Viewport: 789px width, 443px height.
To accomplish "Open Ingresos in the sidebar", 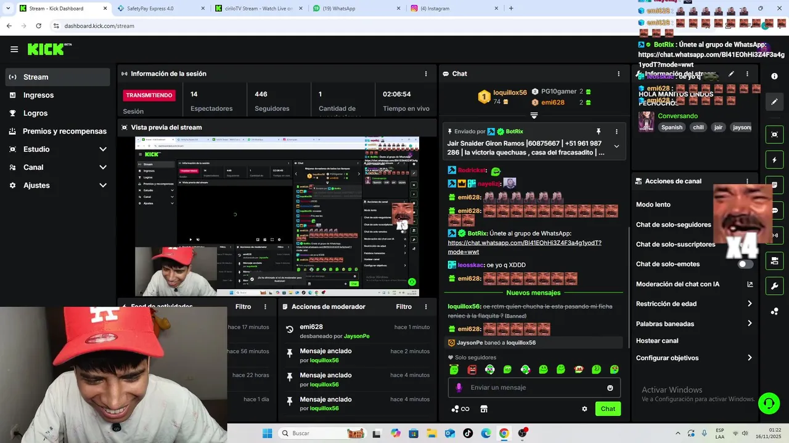I will pos(58,95).
